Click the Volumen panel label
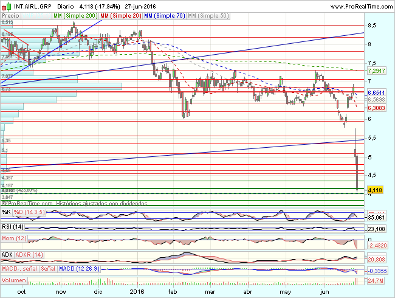Viewport: 395px width, 298px height. coord(14,280)
